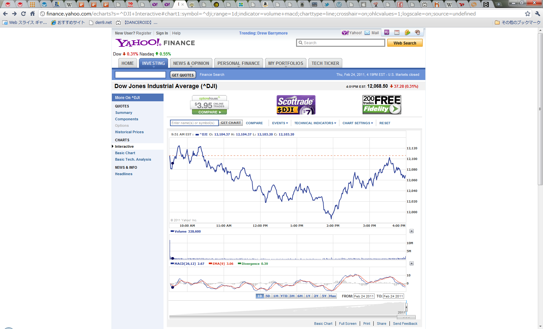Expand the Events dropdown
Screen dimensions: 543x329
[x=280, y=123]
